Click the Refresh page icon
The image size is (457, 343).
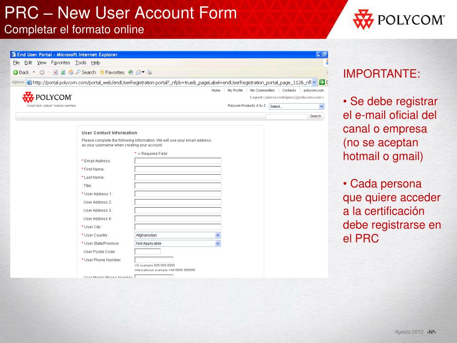63,72
